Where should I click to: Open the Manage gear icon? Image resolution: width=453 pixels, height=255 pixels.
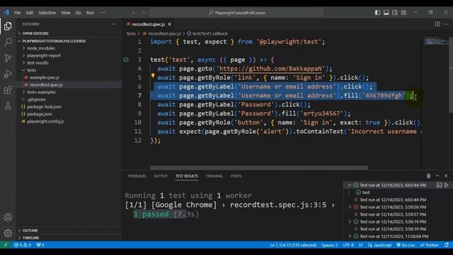[8, 233]
